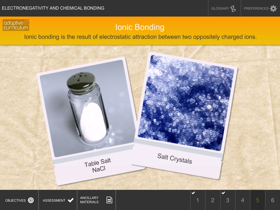Click the Adaptive Curriculum logo

[16, 25]
